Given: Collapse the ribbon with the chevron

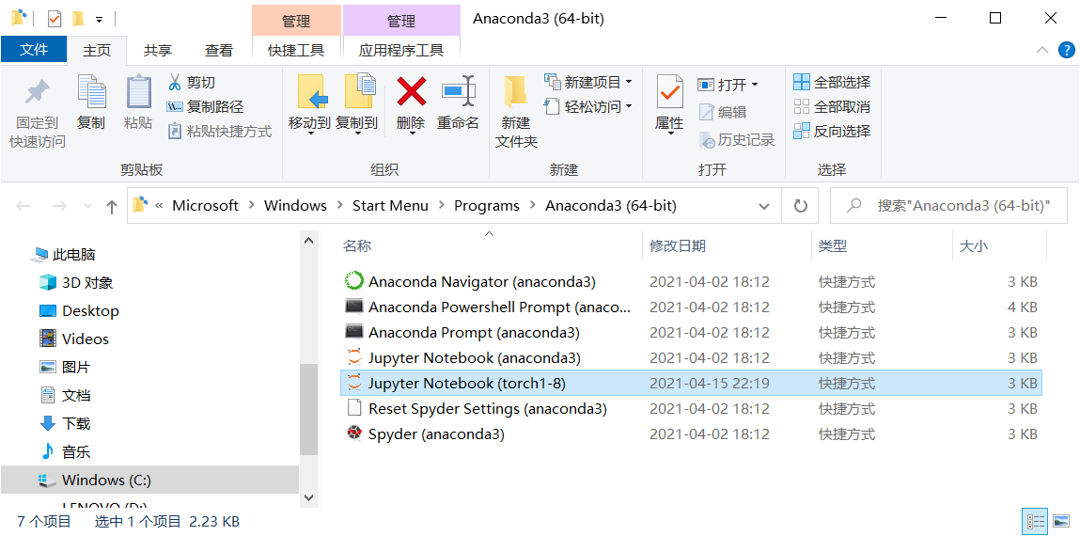Looking at the screenshot, I should [x=1042, y=50].
